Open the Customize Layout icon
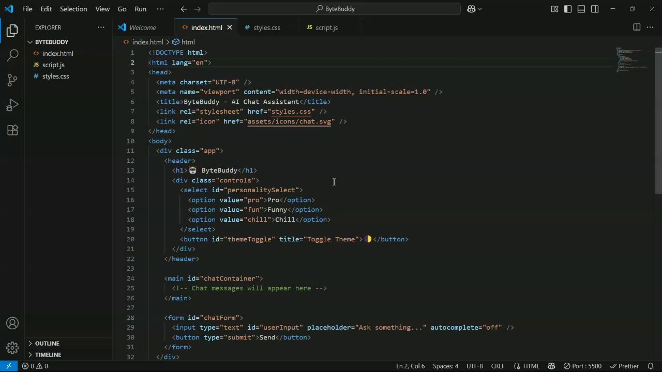The width and height of the screenshot is (662, 372). click(554, 9)
